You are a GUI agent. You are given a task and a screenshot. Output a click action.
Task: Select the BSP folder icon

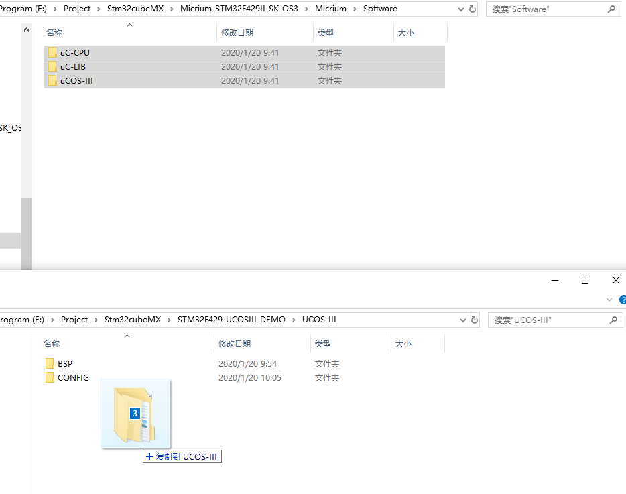click(50, 363)
